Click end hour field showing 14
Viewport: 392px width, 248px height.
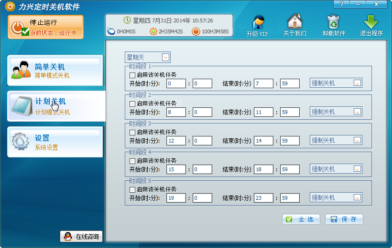[x=263, y=141]
